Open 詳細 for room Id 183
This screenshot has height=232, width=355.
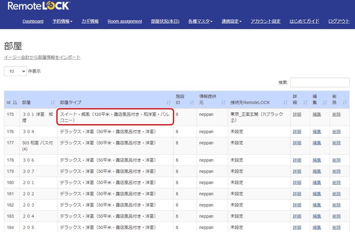(x=297, y=216)
